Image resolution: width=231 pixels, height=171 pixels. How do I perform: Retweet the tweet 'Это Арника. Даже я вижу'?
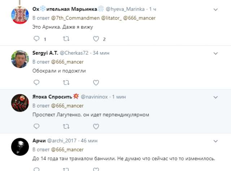pyautogui.click(x=66, y=39)
